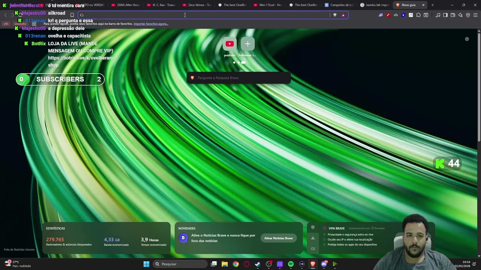Click the Windows taskbar 'Pesquisar' search field
481x270 pixels.
(x=180, y=264)
